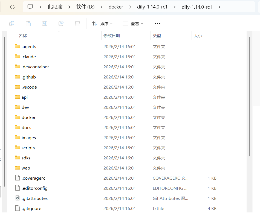260x219 pixels.
Task: Click the refresh button in address bar
Action: [12, 7]
